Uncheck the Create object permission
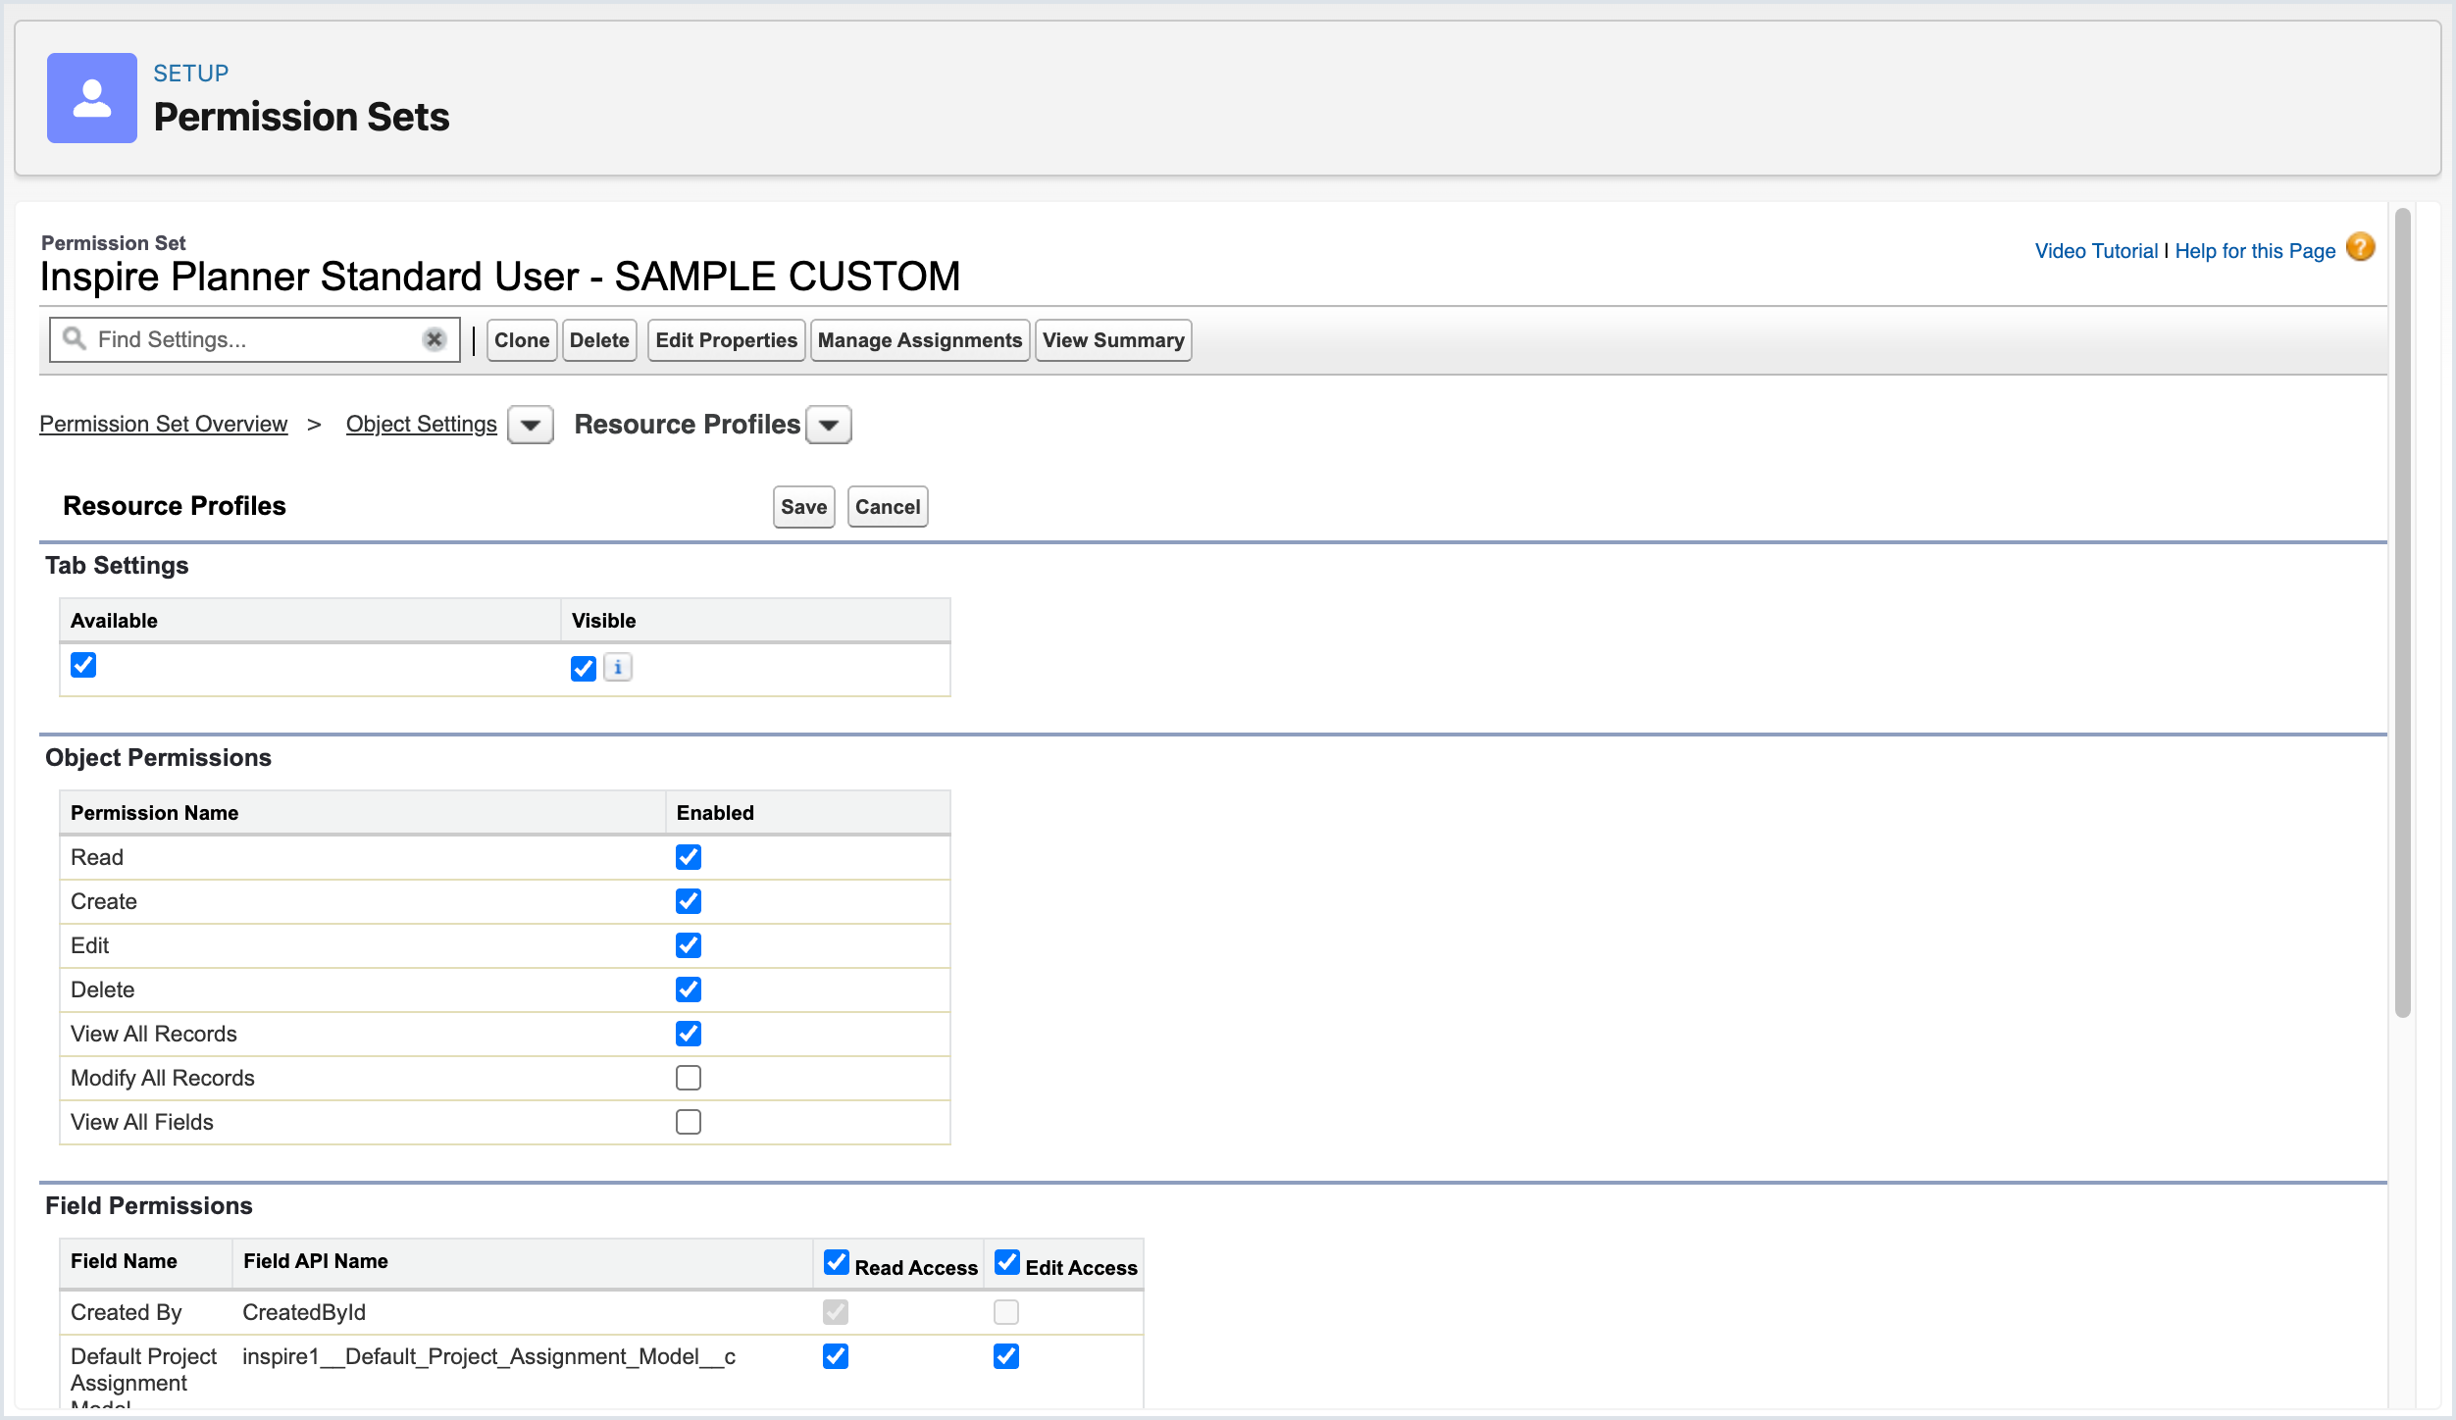The width and height of the screenshot is (2456, 1420). click(x=689, y=901)
